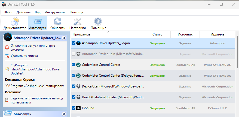Image resolution: width=239 pixels, height=117 pixels.
Task: Open the Вид menu
Action: point(38,12)
